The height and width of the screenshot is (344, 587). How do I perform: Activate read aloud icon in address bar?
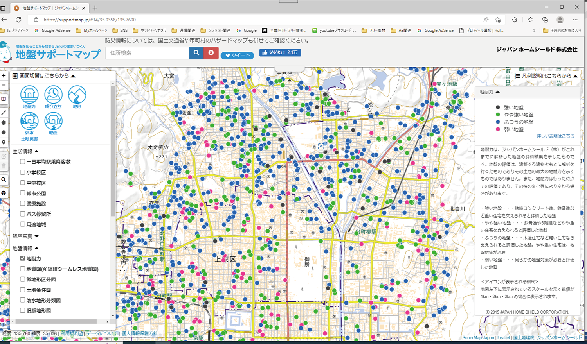click(x=486, y=20)
